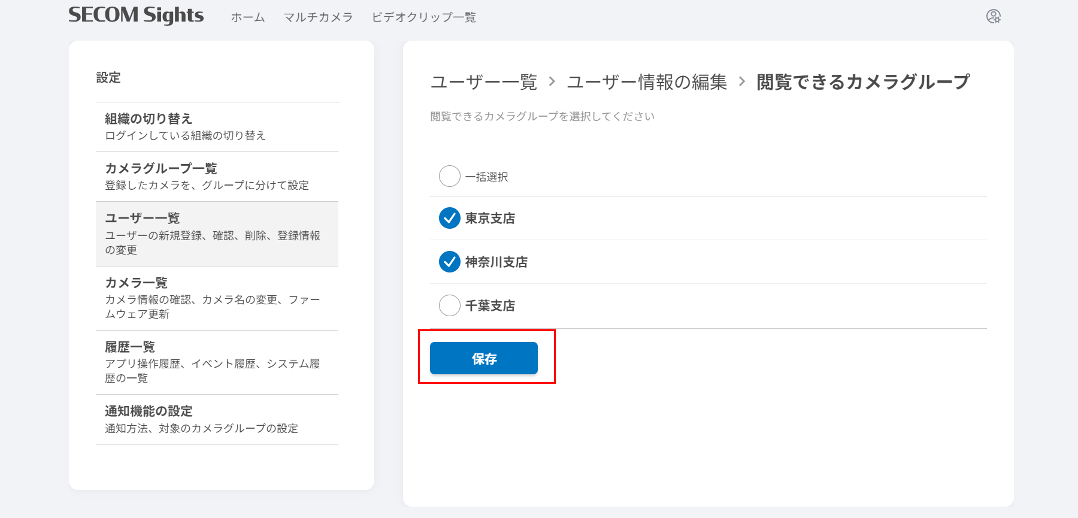Click the SECOM Sights logo

click(136, 15)
